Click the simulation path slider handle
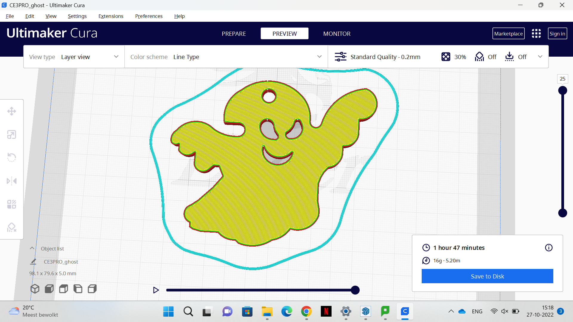Viewport: 573px width, 322px height. point(355,290)
